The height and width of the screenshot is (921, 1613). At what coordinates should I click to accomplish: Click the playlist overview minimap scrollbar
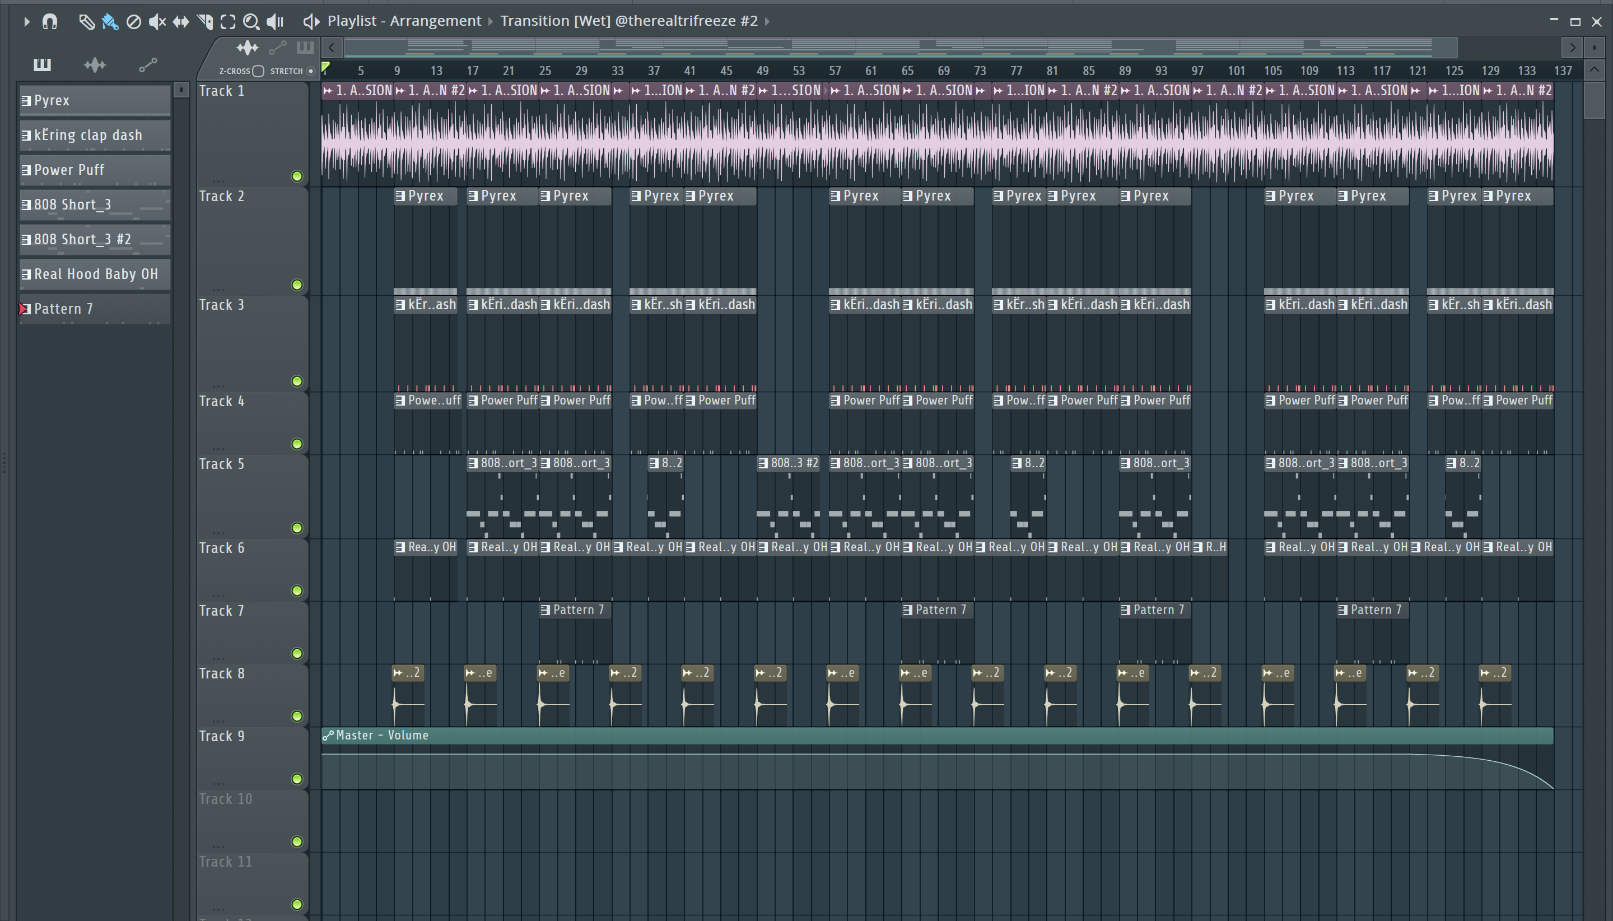click(x=901, y=48)
